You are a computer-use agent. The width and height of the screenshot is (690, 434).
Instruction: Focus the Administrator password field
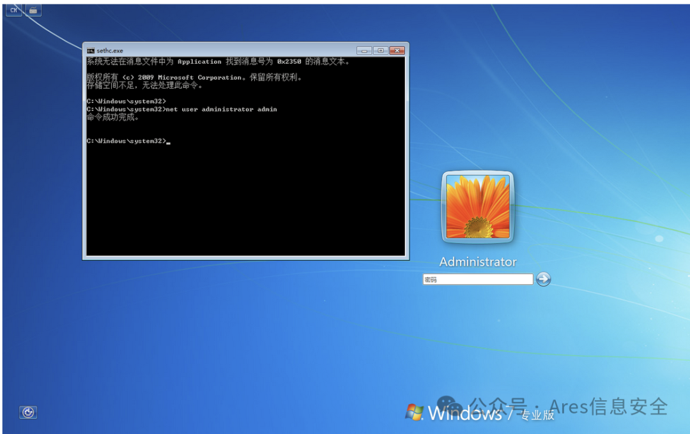coord(478,279)
